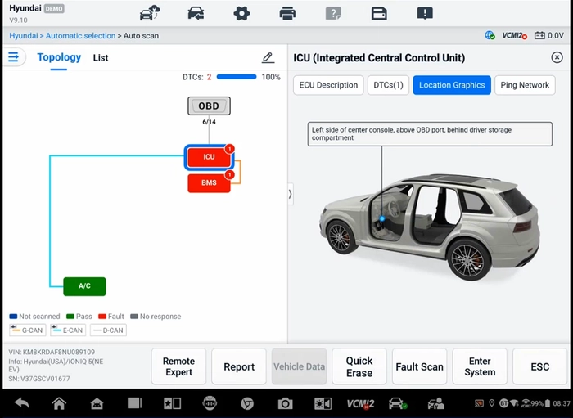Toggle the D-CAN network line filter
Image resolution: width=573 pixels, height=418 pixels.
(108, 330)
